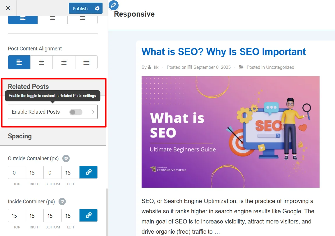
Task: Set Post Content Alignment to justify
Action: [x=86, y=62]
